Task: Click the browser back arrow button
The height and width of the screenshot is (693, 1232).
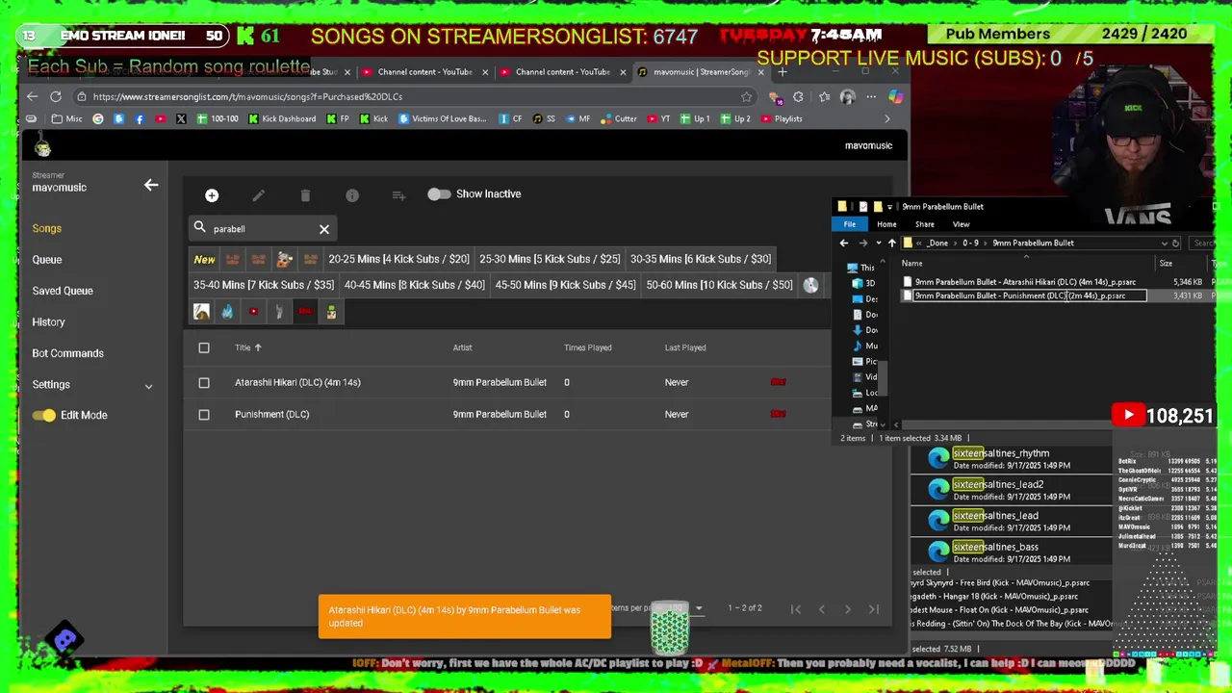Action: click(x=32, y=96)
